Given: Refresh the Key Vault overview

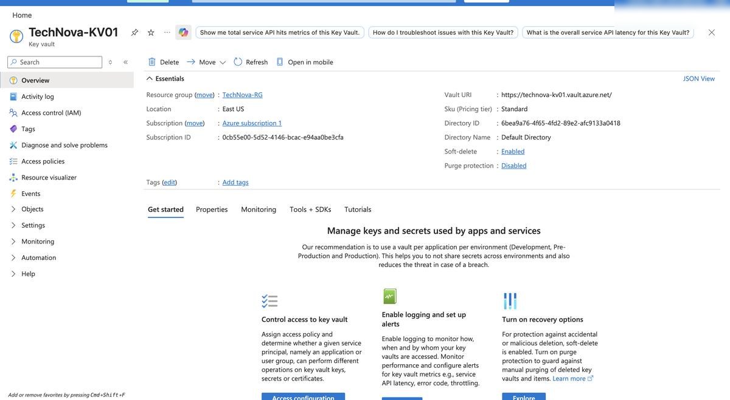Looking at the screenshot, I should point(251,62).
